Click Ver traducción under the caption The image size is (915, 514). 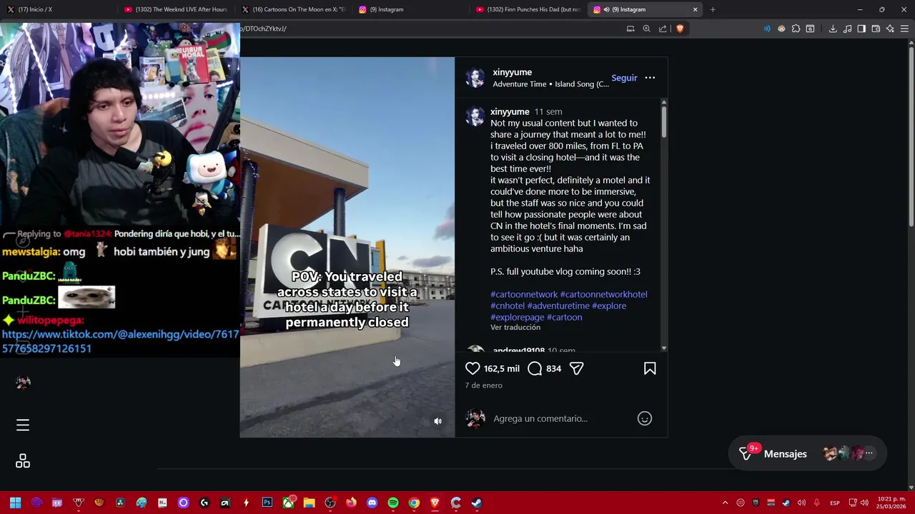tap(515, 327)
